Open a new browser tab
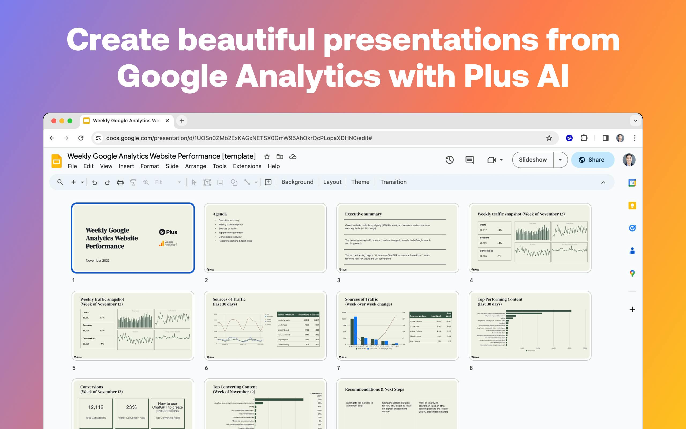 182,121
